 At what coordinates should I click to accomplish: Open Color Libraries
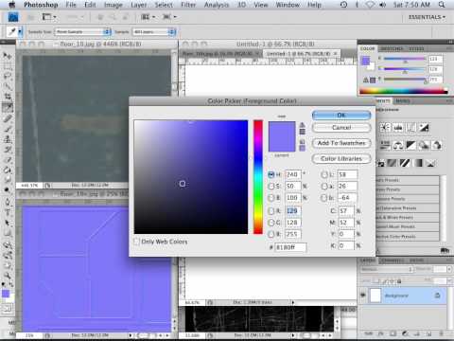point(341,158)
